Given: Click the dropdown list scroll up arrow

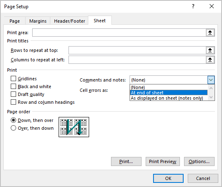Looking at the screenshot, I should click(x=211, y=88).
